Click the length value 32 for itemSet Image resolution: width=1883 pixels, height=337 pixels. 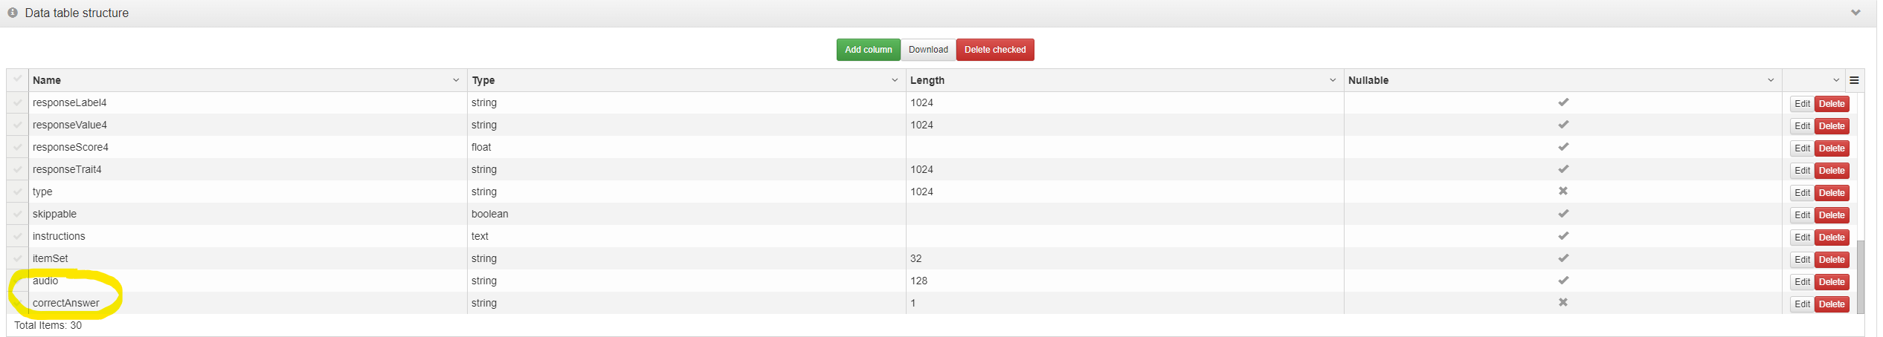click(x=916, y=258)
